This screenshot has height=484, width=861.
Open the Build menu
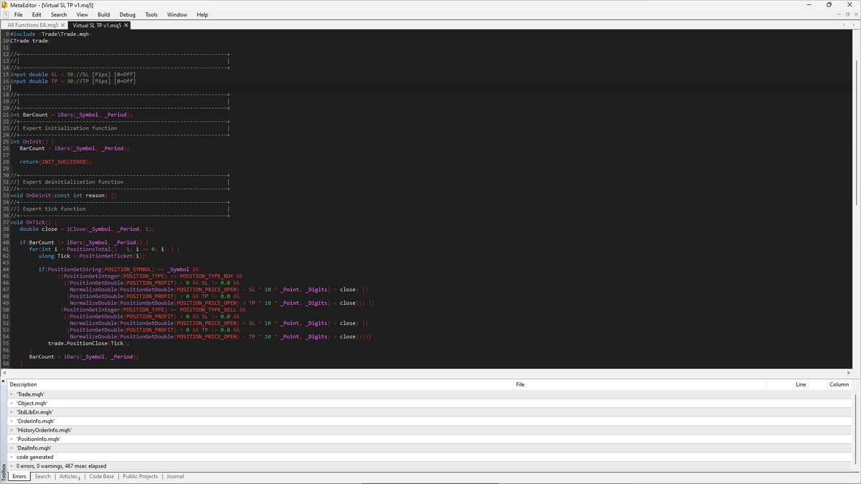tap(104, 14)
